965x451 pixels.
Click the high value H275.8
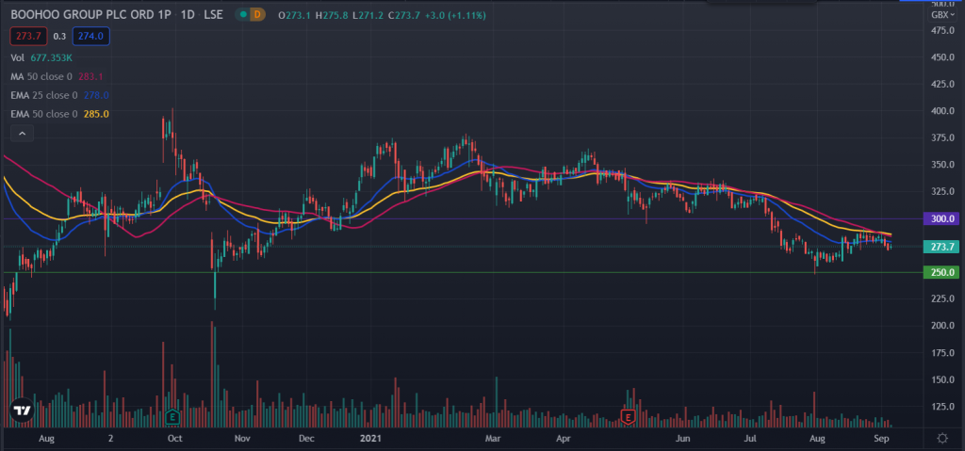click(330, 15)
